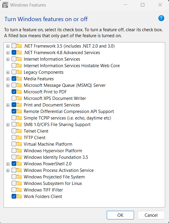Uncheck Work Folders Client
Viewport: 169px width, 223px height.
point(14,197)
